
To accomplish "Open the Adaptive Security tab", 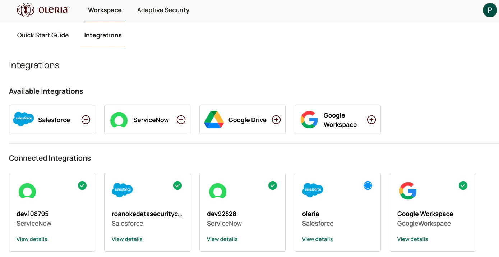I will tap(163, 10).
